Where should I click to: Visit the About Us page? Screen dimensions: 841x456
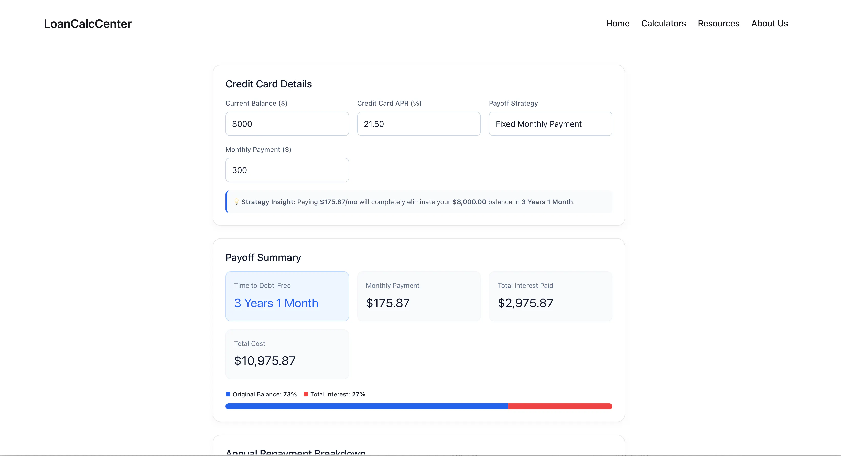[770, 24]
